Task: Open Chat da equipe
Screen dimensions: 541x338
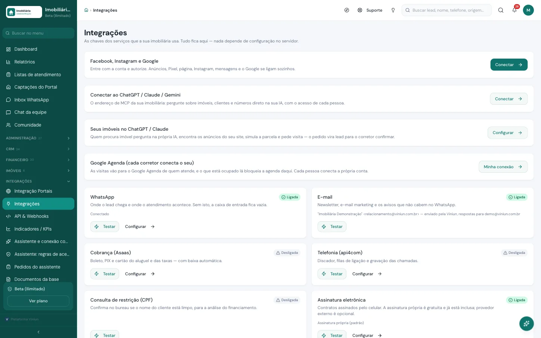Action: click(38, 112)
